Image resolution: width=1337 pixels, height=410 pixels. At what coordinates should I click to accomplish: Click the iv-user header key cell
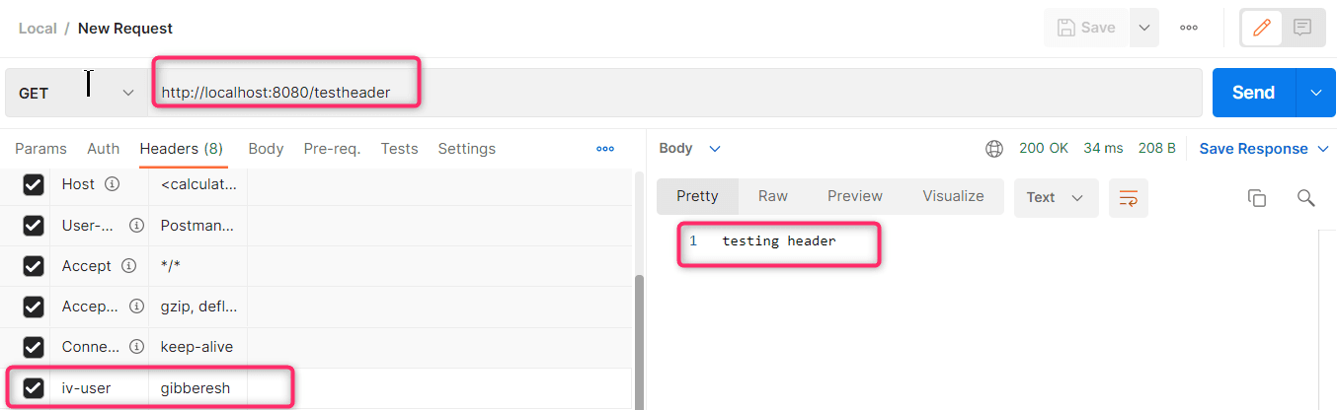[99, 388]
